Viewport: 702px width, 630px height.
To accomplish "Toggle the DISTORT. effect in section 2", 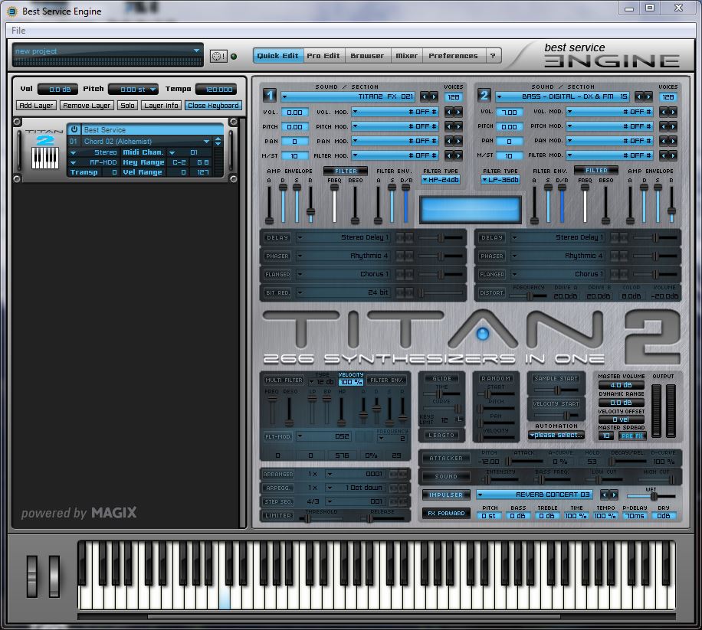I will coord(492,292).
